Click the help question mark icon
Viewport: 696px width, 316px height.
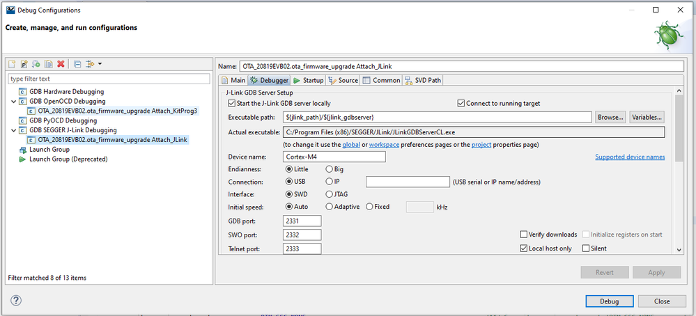pyautogui.click(x=15, y=301)
